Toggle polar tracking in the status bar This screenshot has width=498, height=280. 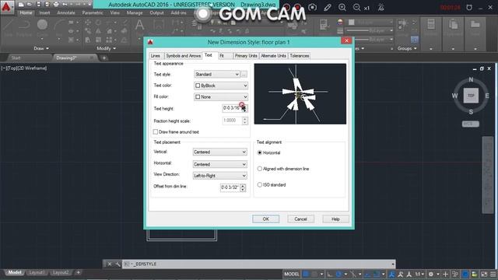[x=338, y=274]
